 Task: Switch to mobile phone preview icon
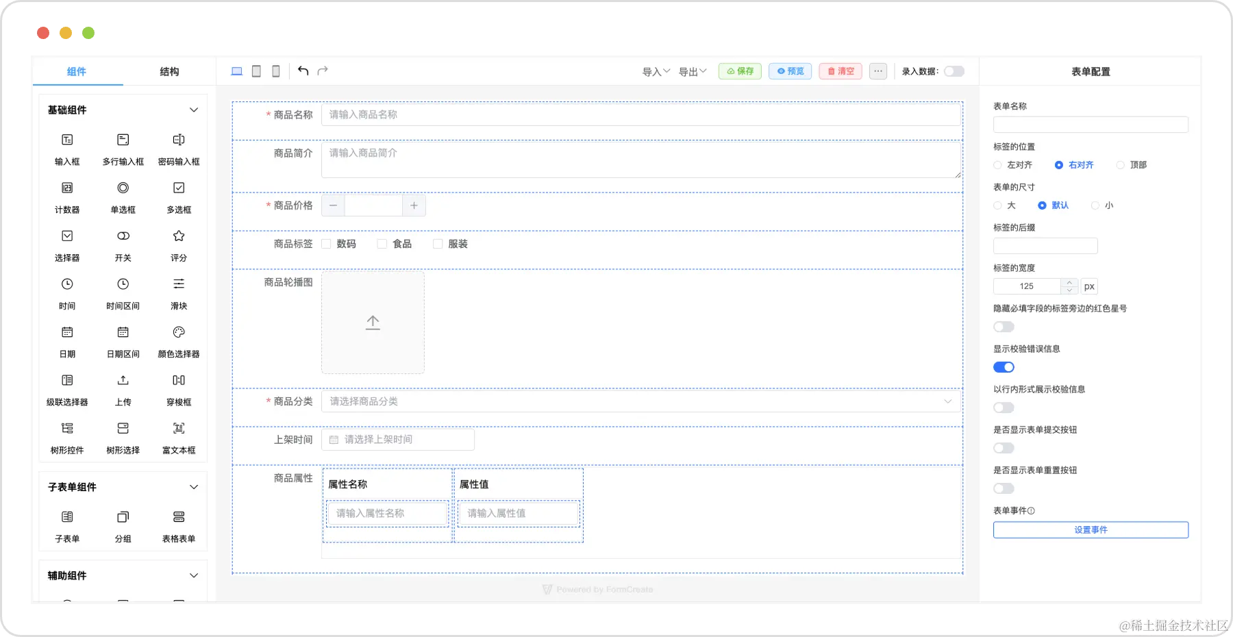[x=276, y=71]
